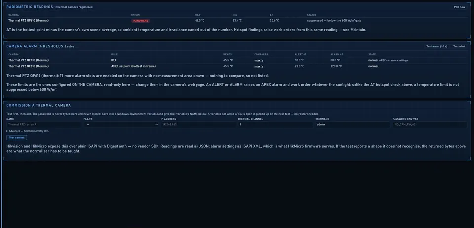Select the Thermal Channel input box
This screenshot has height=228, width=474.
point(276,124)
